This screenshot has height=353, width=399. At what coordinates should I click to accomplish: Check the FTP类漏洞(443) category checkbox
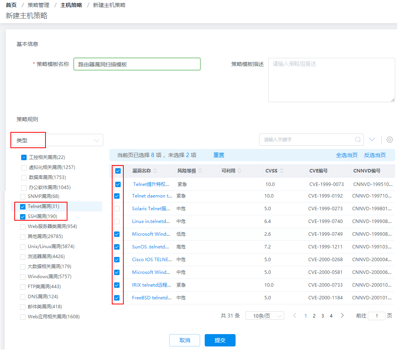(x=23, y=287)
